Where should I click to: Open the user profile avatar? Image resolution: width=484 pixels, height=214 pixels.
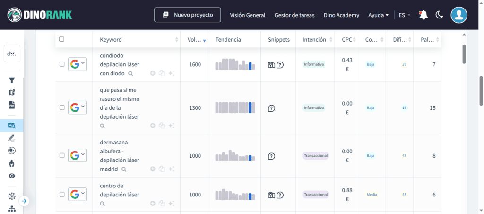pyautogui.click(x=458, y=15)
